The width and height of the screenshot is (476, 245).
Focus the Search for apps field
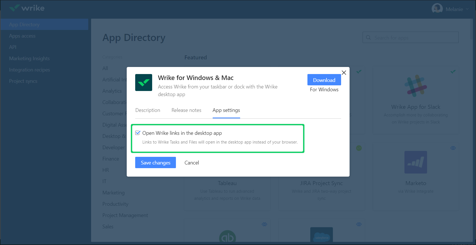click(x=411, y=37)
